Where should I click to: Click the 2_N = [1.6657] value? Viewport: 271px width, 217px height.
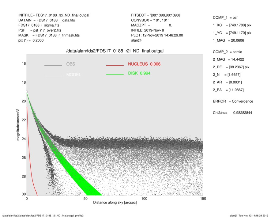tap(227, 75)
